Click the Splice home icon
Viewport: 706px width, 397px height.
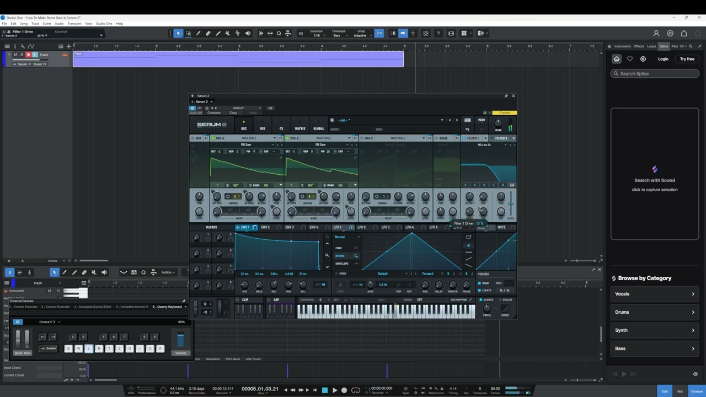coord(617,59)
